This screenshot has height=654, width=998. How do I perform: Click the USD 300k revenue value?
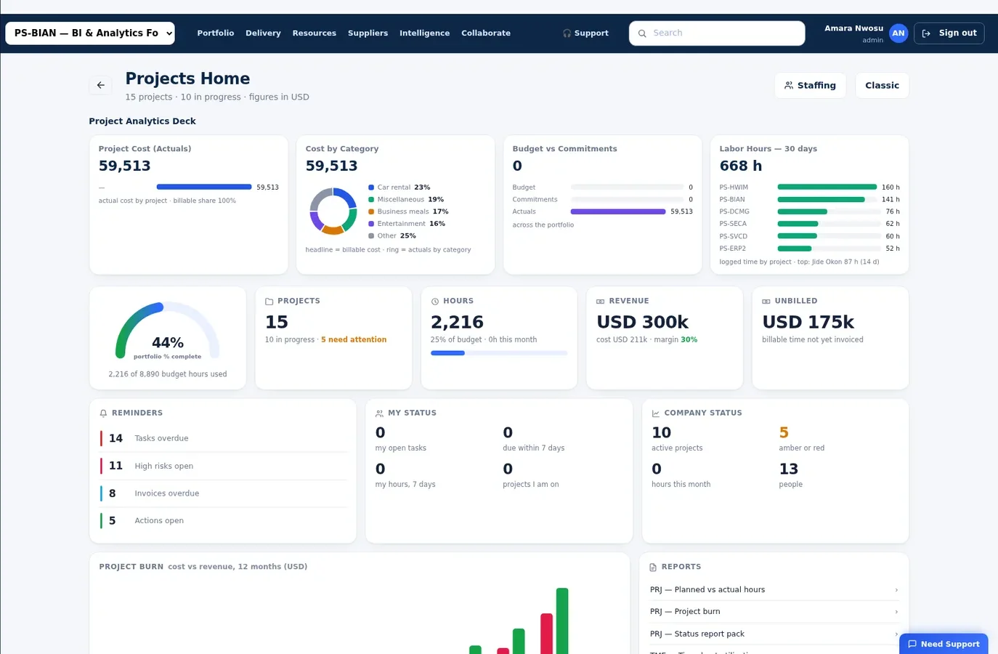coord(642,322)
